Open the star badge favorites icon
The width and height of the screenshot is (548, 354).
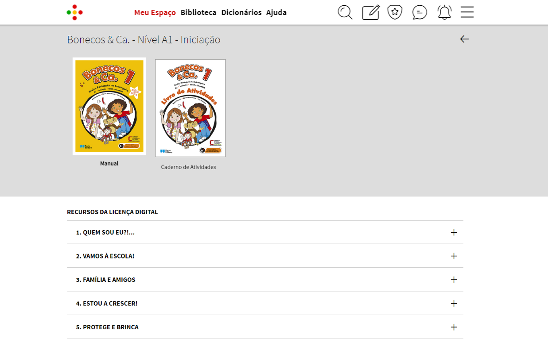click(395, 12)
